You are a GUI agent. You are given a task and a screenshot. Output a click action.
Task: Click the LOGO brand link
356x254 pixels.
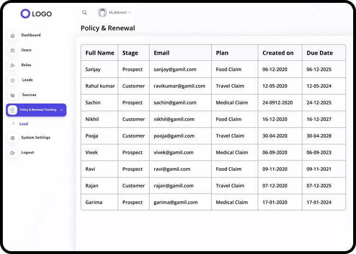pos(36,14)
